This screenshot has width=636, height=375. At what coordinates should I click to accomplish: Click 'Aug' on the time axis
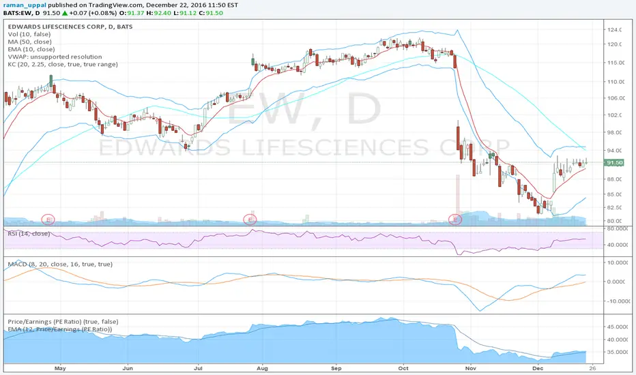coord(263,368)
